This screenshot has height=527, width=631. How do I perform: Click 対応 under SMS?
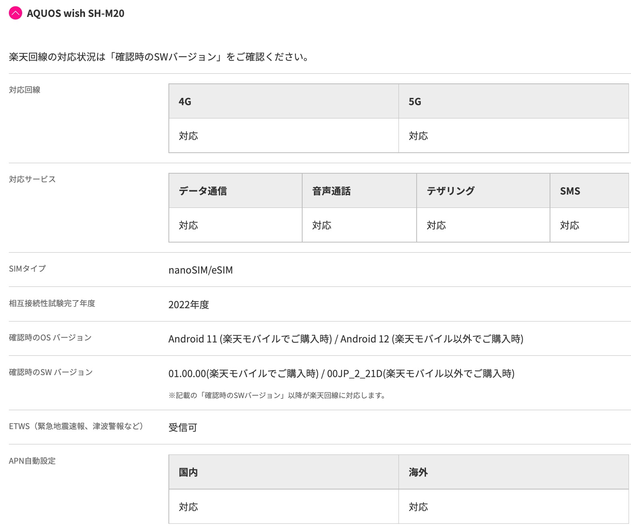[x=570, y=225]
